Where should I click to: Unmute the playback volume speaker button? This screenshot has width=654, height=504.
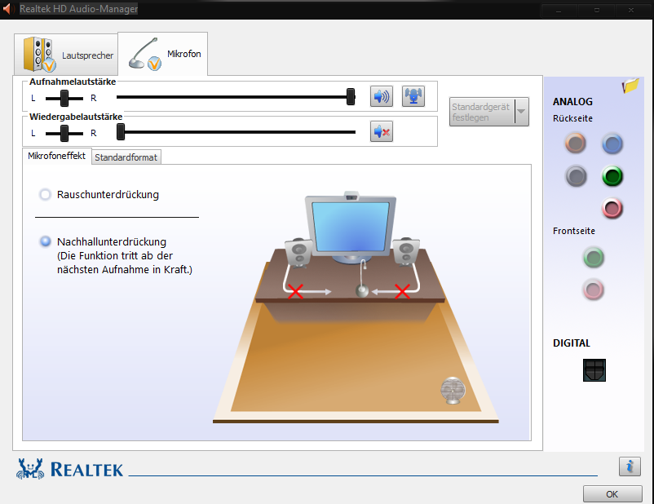click(x=381, y=132)
